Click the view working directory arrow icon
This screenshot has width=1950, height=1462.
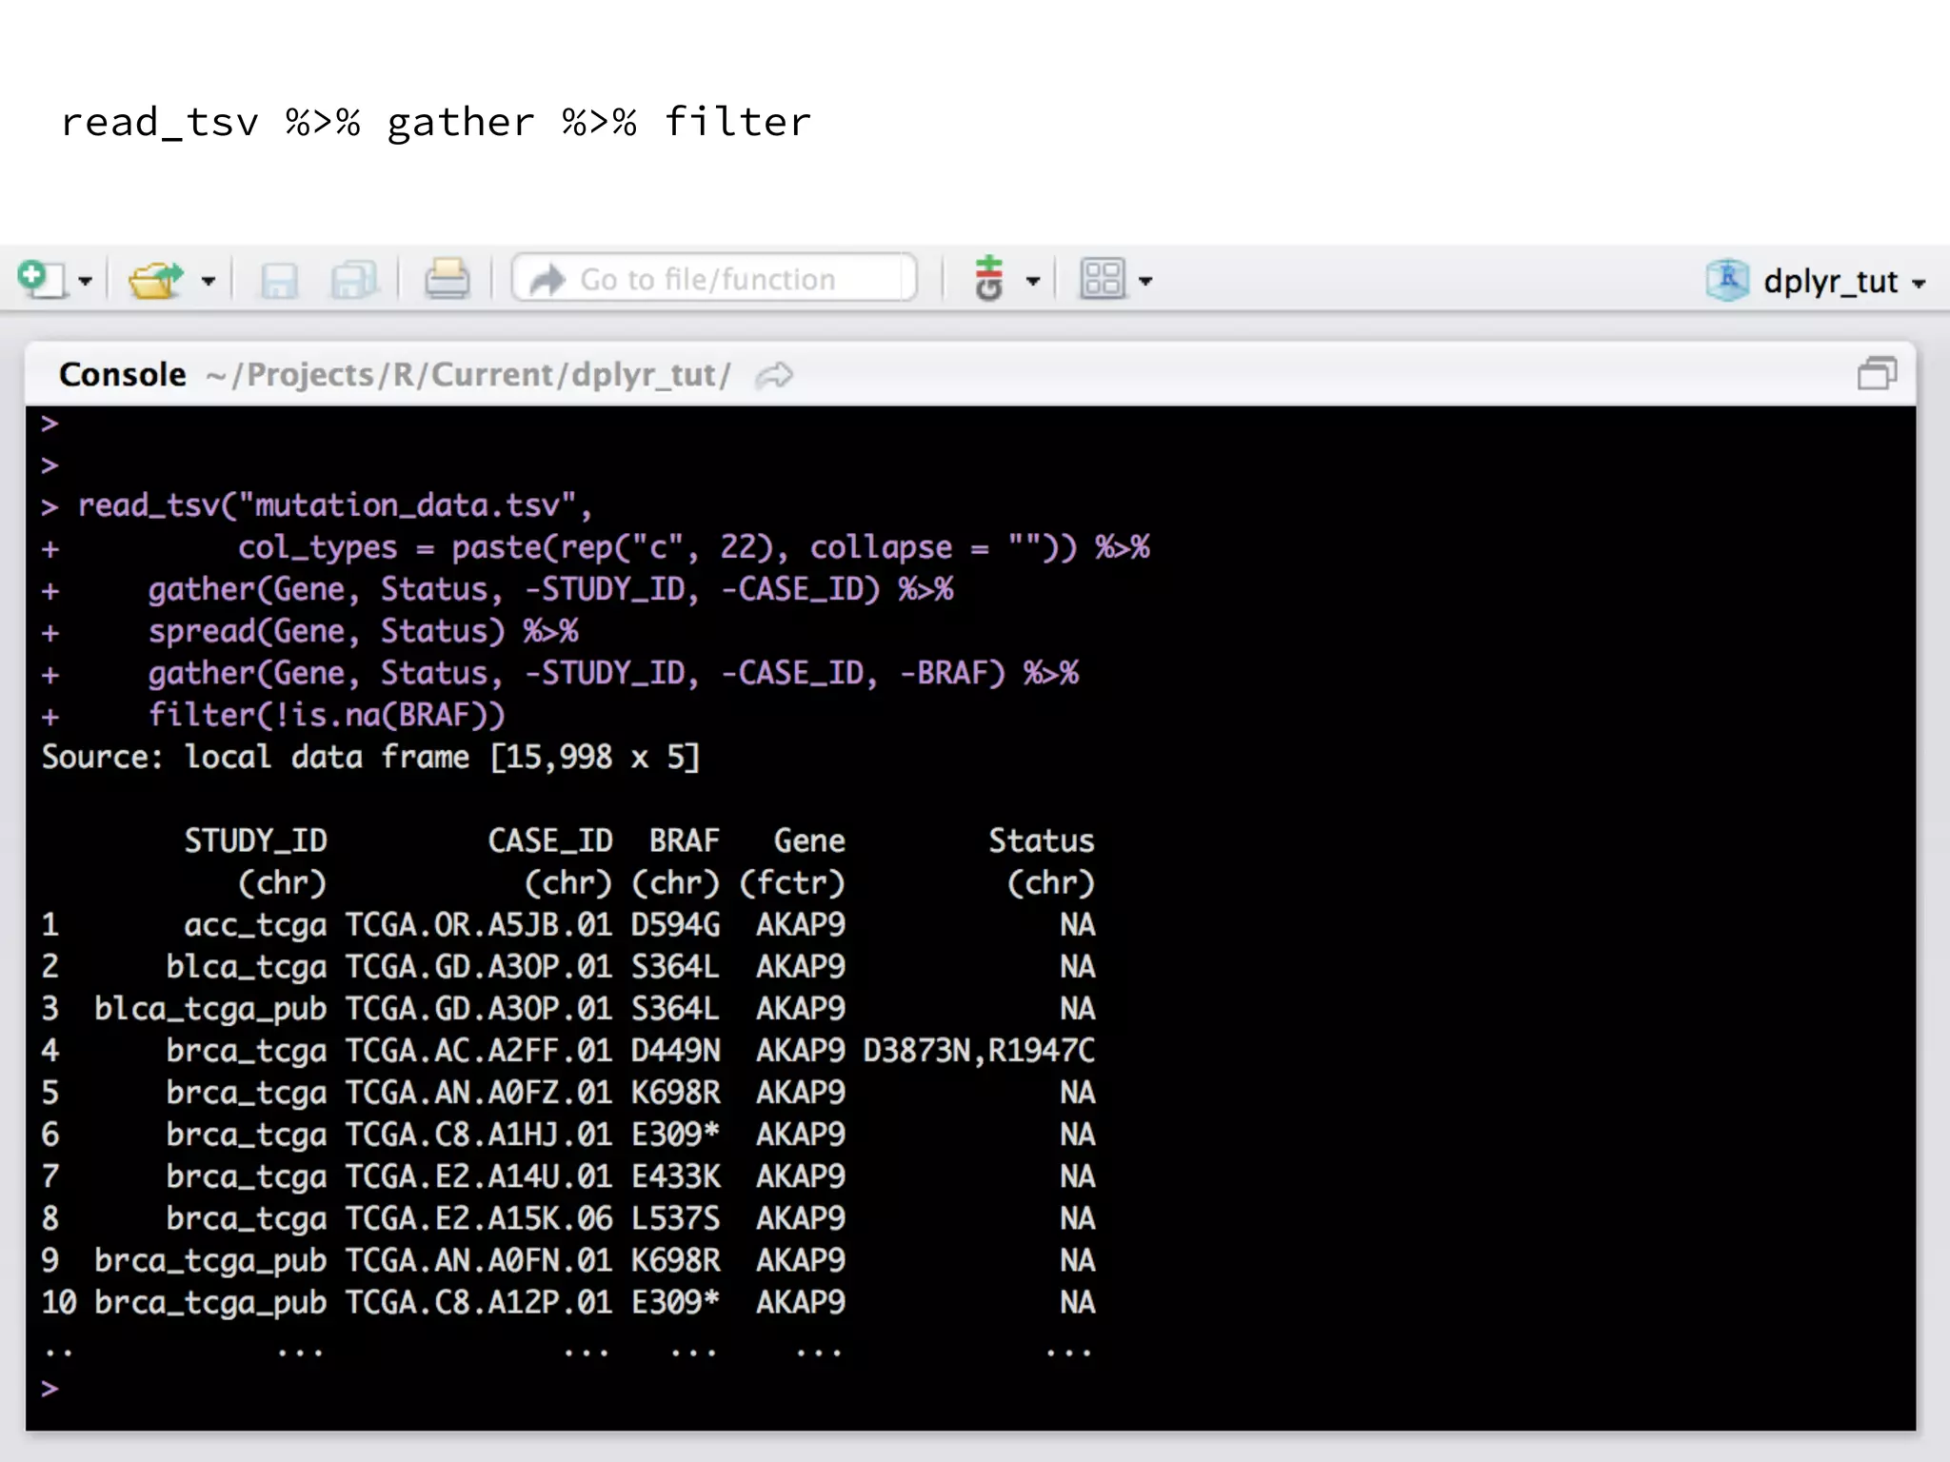pyautogui.click(x=774, y=375)
